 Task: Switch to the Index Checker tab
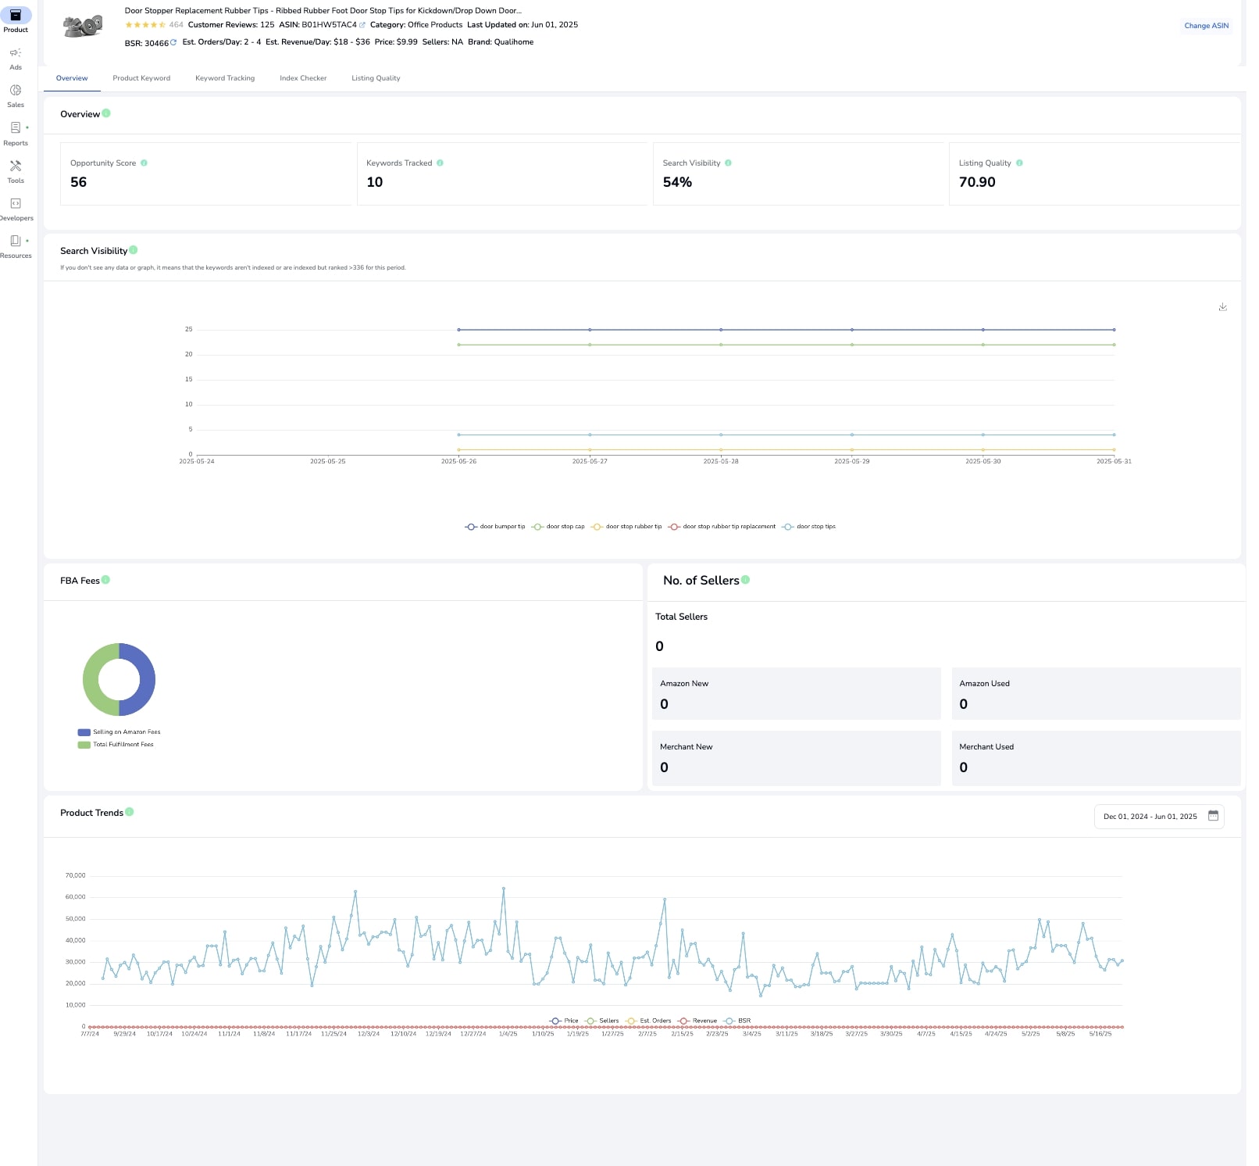303,78
